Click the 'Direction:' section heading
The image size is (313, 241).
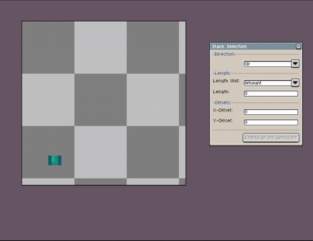click(224, 54)
